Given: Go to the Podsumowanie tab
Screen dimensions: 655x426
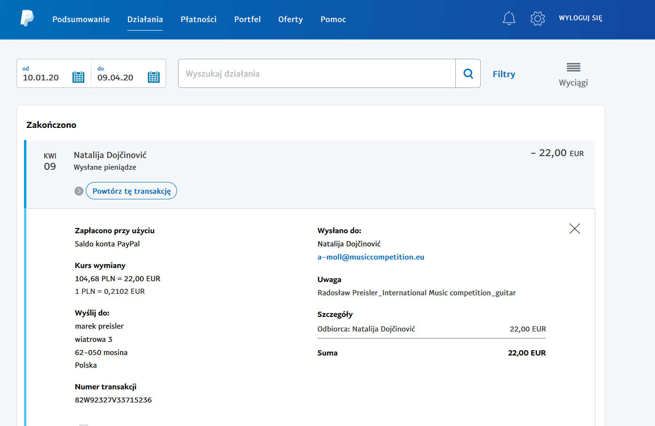Looking at the screenshot, I should click(81, 19).
